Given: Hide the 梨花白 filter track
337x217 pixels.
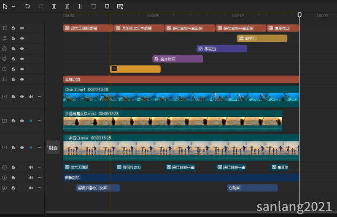Looking at the screenshot, I should (22, 48).
